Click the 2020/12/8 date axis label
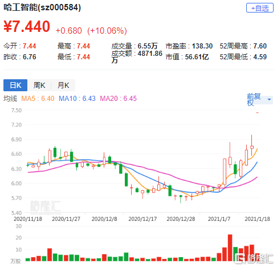277x268 pixels. pos(104,219)
